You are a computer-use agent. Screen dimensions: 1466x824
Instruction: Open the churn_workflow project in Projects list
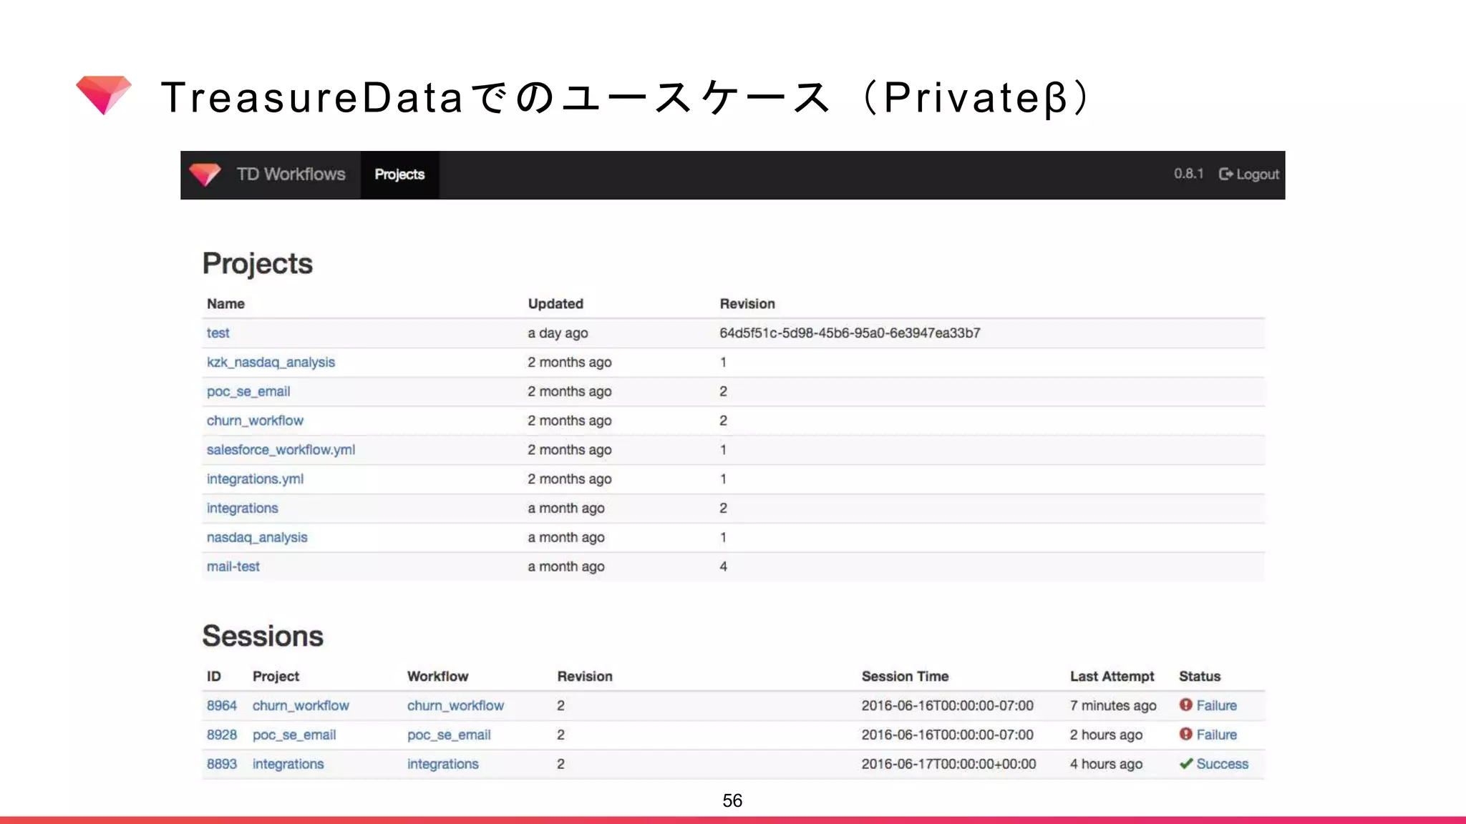(255, 421)
